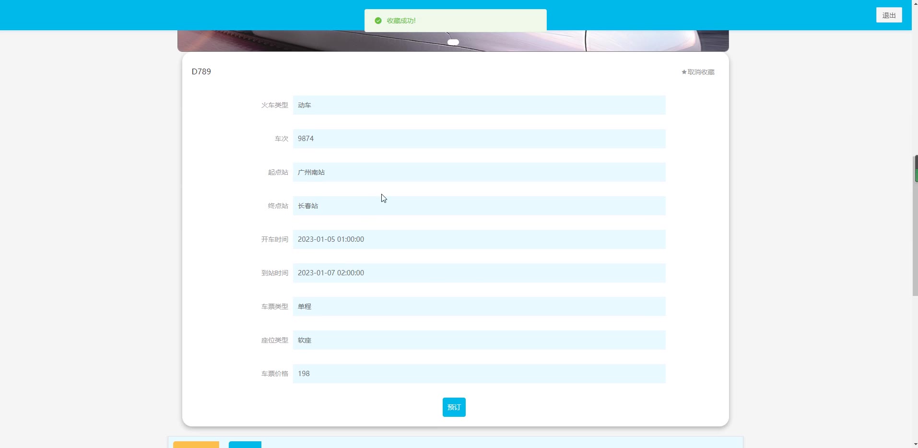Click the 预订 booking button
Screen dimensions: 918x448
pyautogui.click(x=454, y=407)
